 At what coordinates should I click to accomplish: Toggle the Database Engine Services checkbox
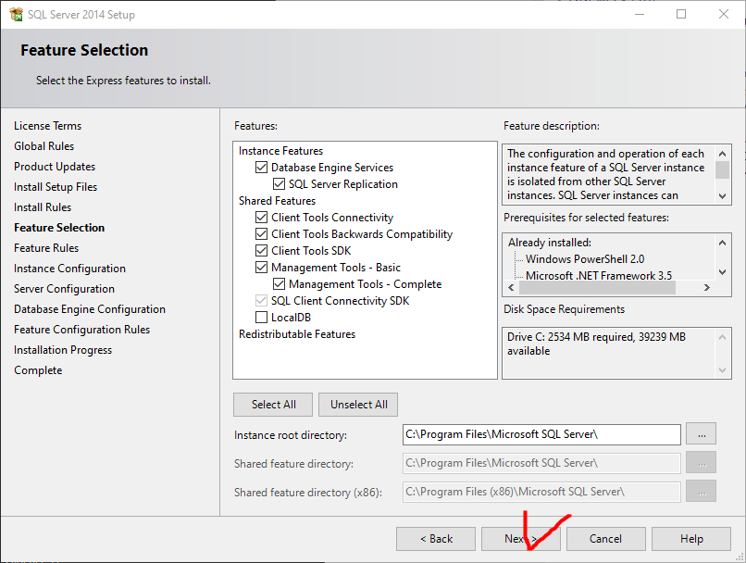261,168
